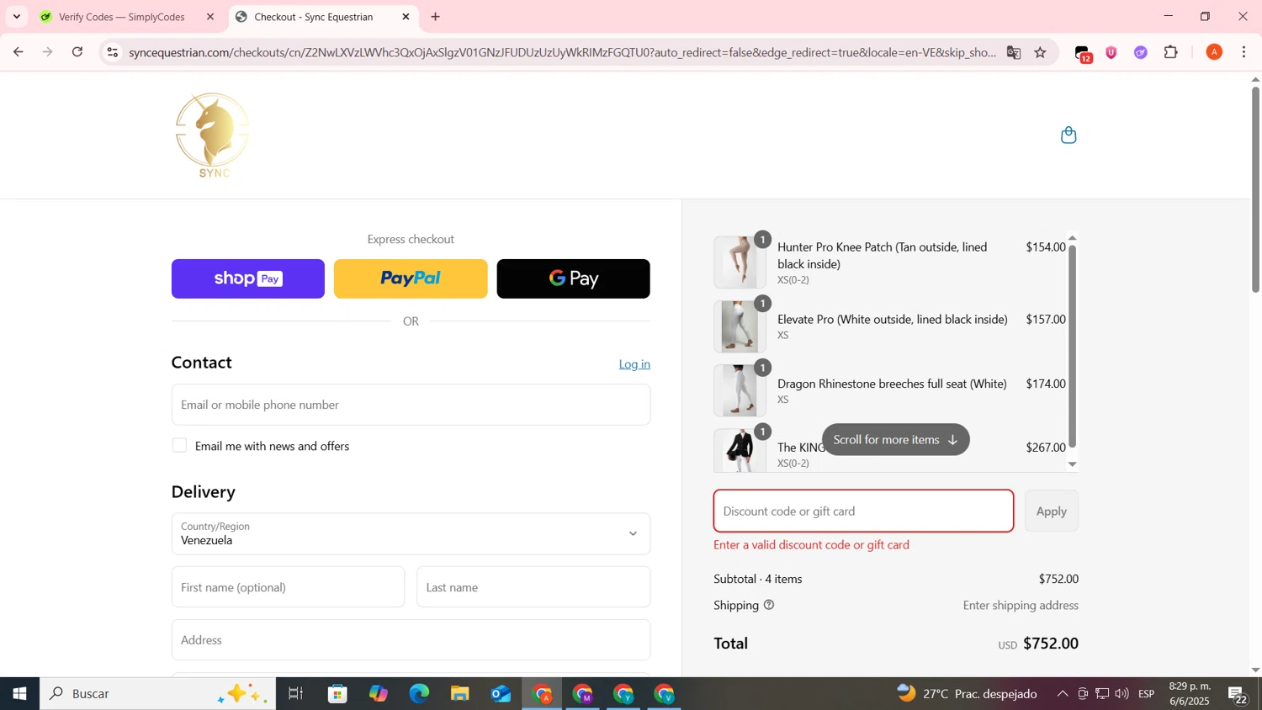This screenshot has width=1262, height=710.
Task: Click Scroll for more items button
Action: 896,439
